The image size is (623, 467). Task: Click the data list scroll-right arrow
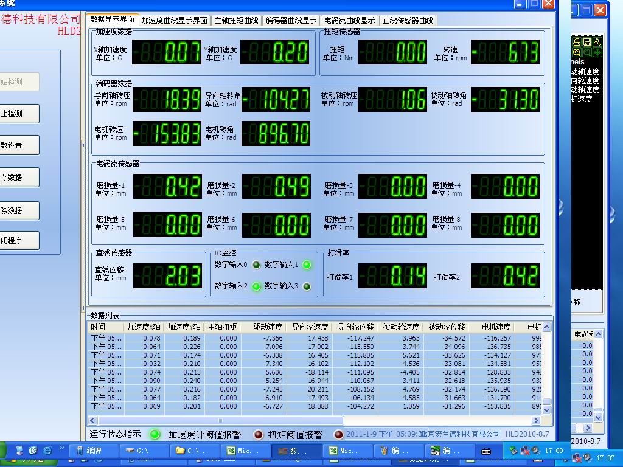(x=536, y=420)
